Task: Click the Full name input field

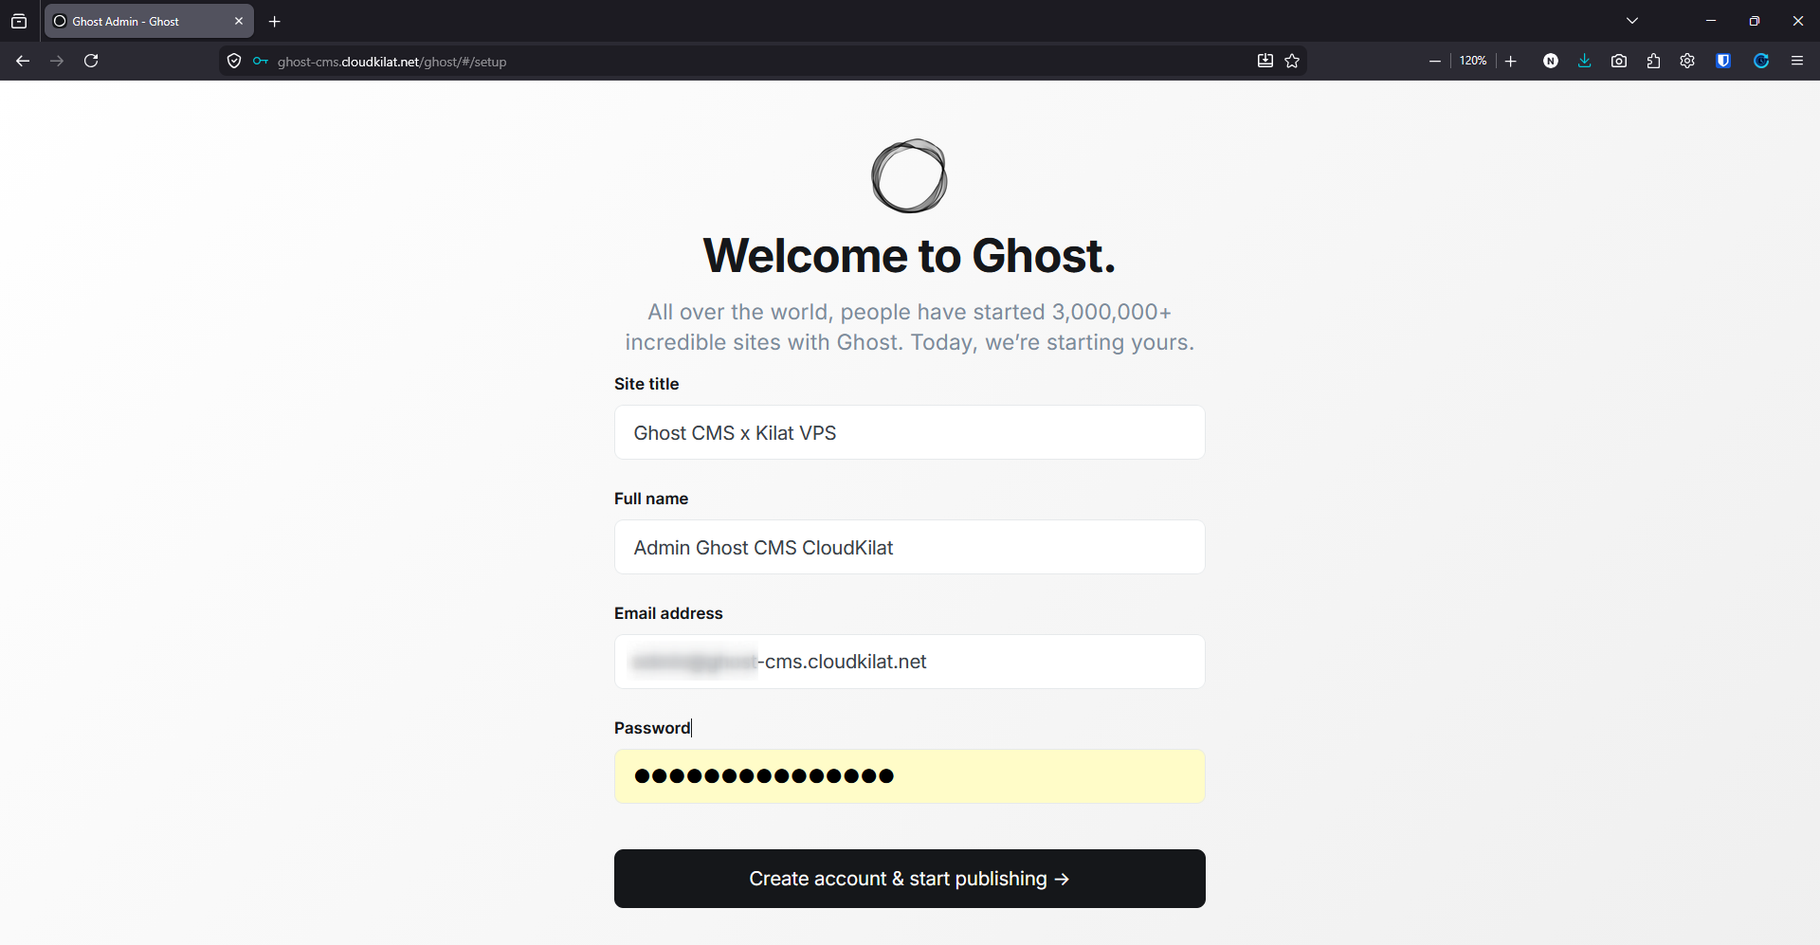Action: click(x=910, y=547)
